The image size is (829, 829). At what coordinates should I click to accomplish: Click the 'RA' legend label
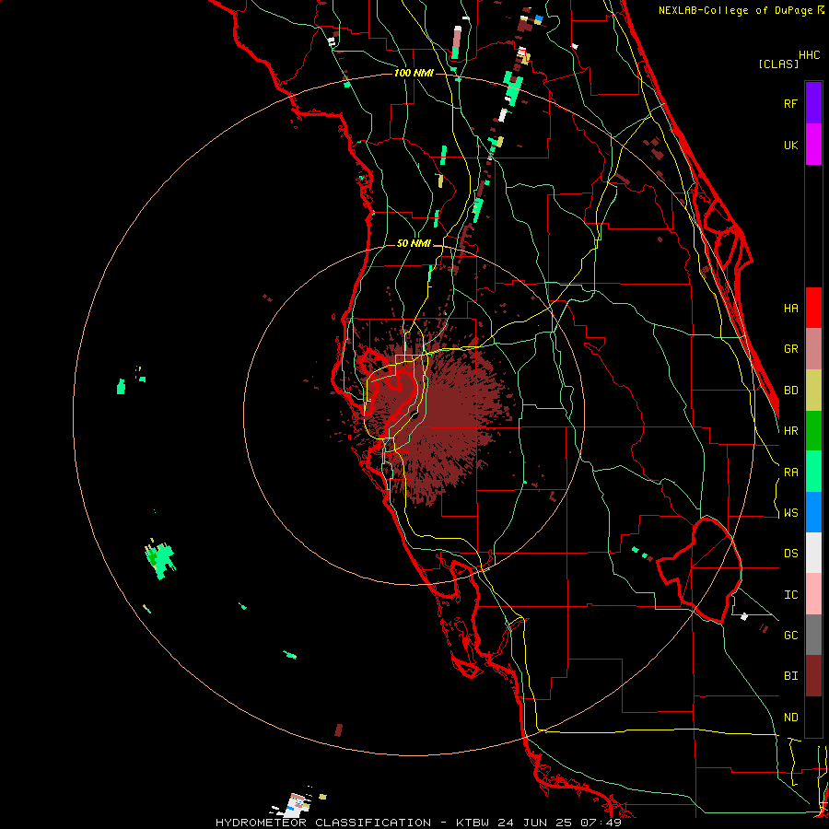(x=790, y=473)
